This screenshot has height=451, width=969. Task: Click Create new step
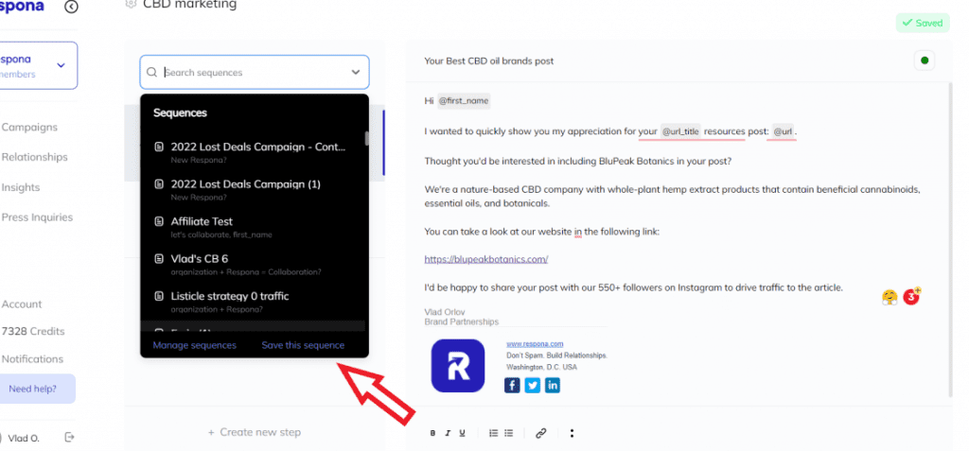point(255,432)
